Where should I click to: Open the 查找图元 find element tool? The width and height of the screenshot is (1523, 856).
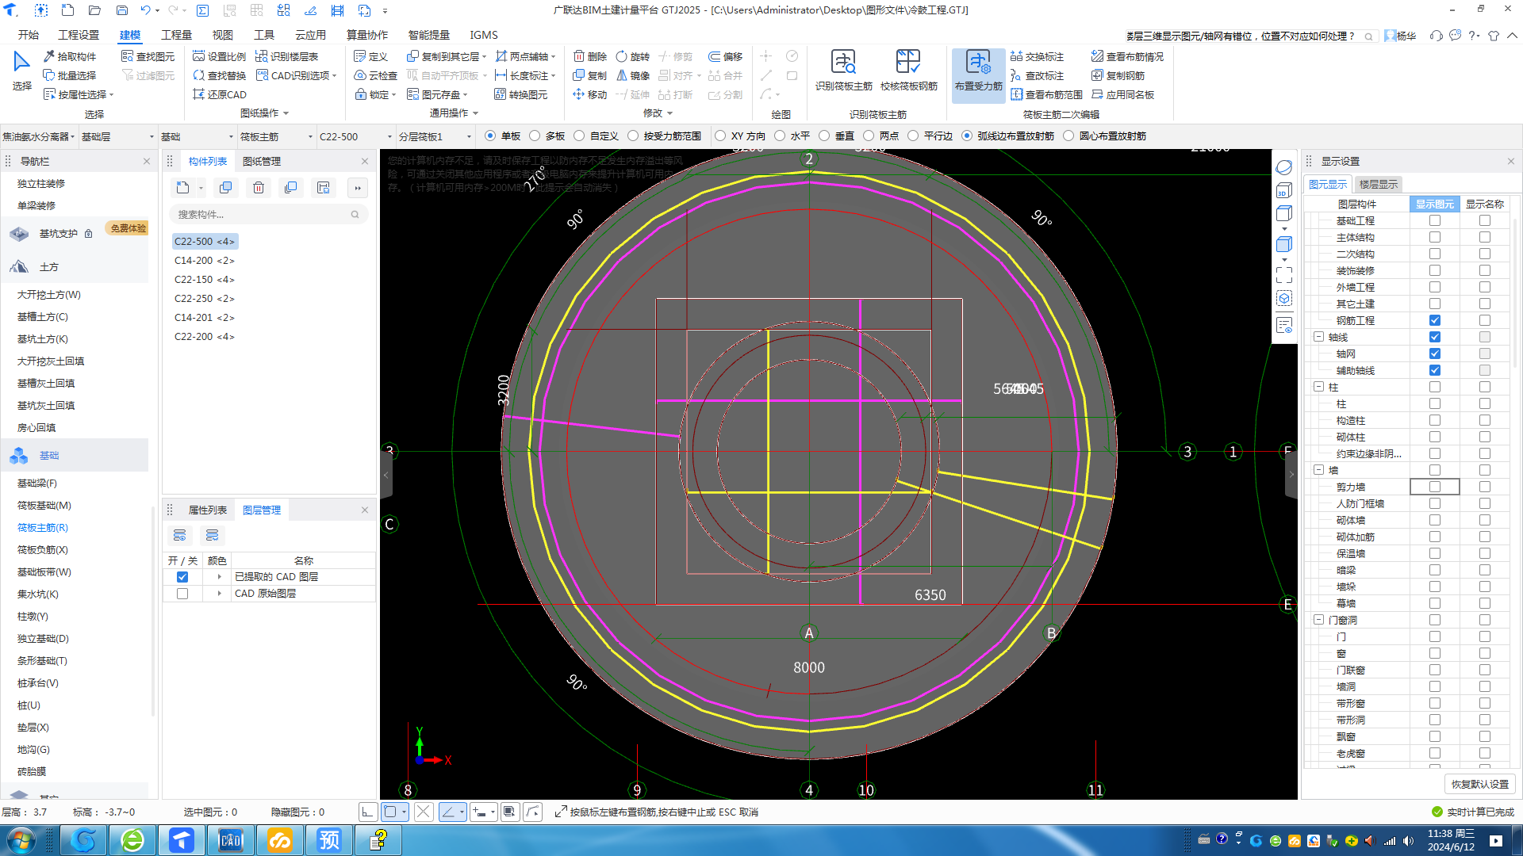coord(148,56)
